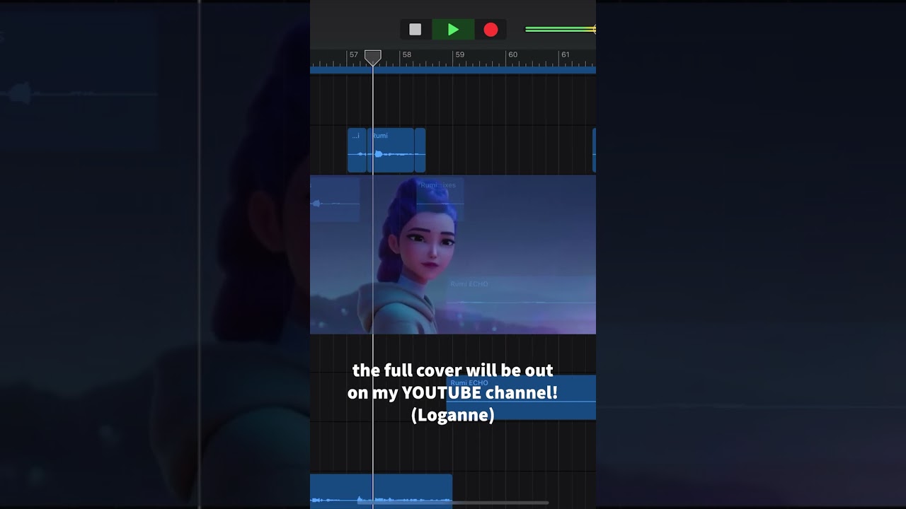
Task: Jump to bar 58 on the ruler
Action: click(407, 54)
